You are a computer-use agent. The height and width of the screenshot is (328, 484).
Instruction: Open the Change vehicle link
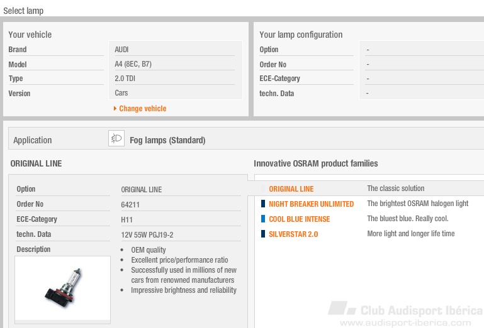[x=143, y=109]
